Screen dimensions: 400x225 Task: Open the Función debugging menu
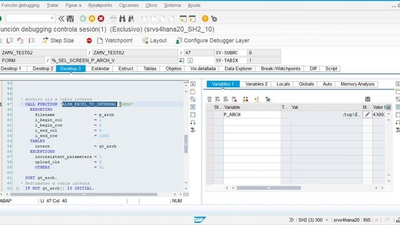pyautogui.click(x=20, y=5)
